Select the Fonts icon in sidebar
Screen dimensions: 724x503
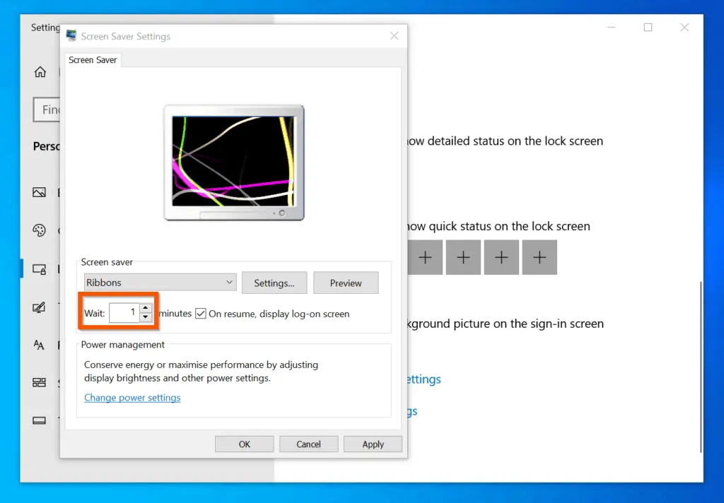click(x=40, y=345)
